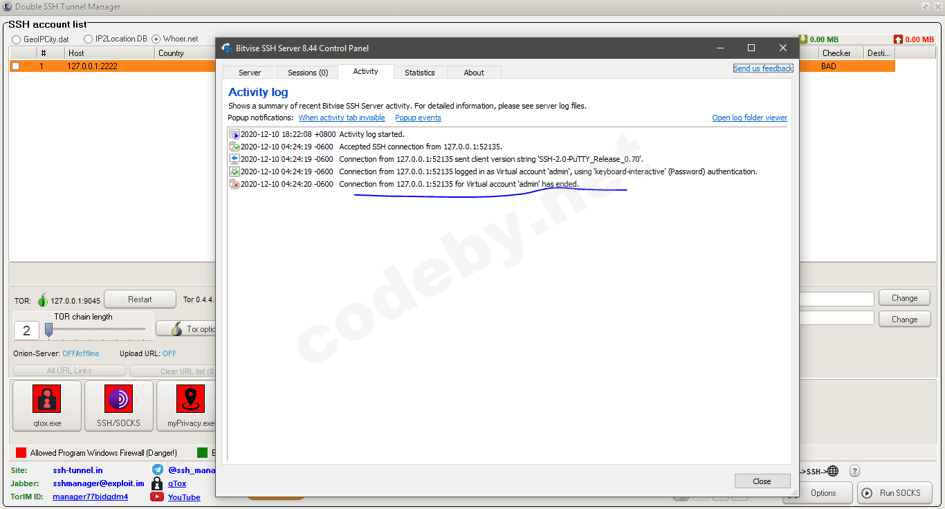The width and height of the screenshot is (945, 509).
Task: Open the ssh-tunnel.in site link
Action: point(77,470)
